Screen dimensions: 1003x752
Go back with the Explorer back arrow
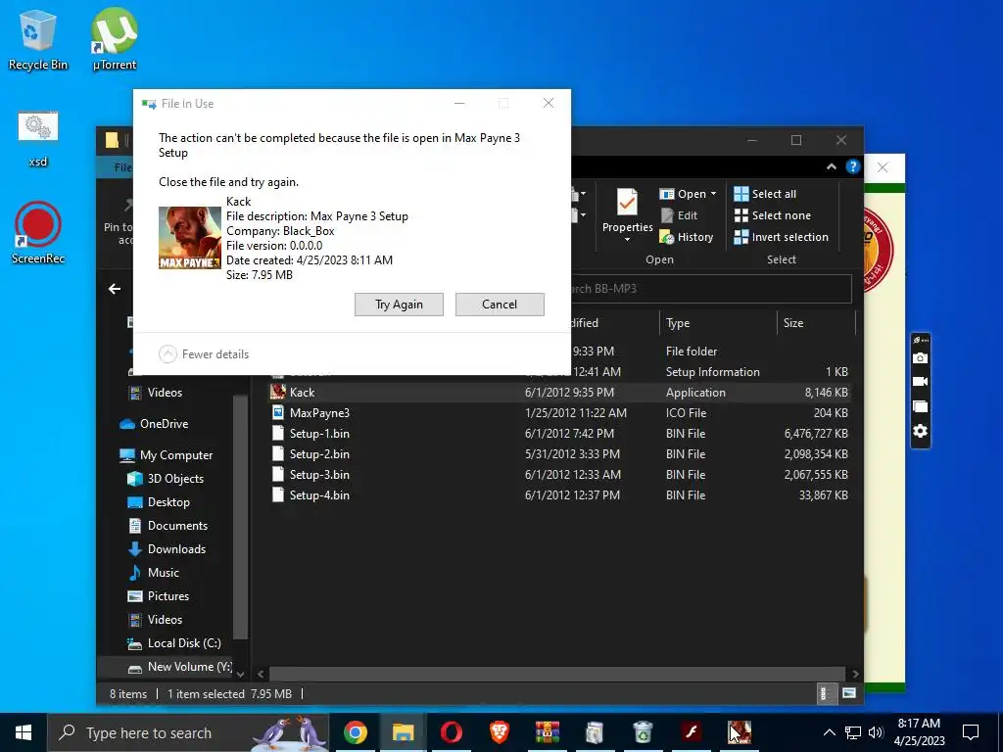pyautogui.click(x=115, y=289)
